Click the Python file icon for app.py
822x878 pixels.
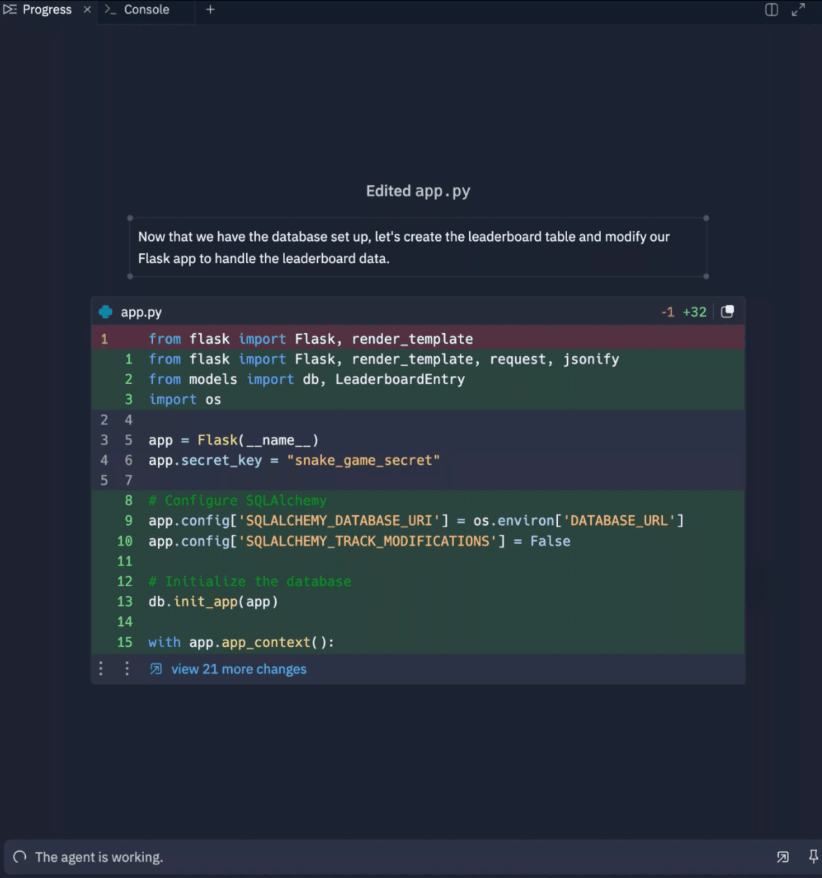point(106,312)
